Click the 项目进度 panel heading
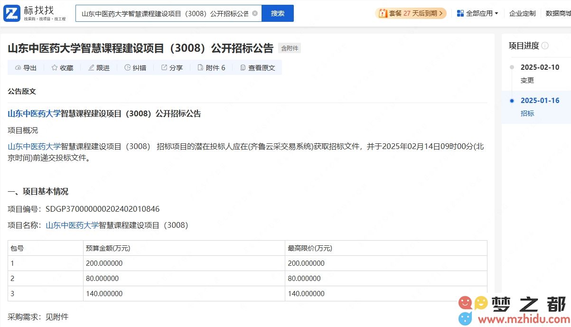 (524, 46)
